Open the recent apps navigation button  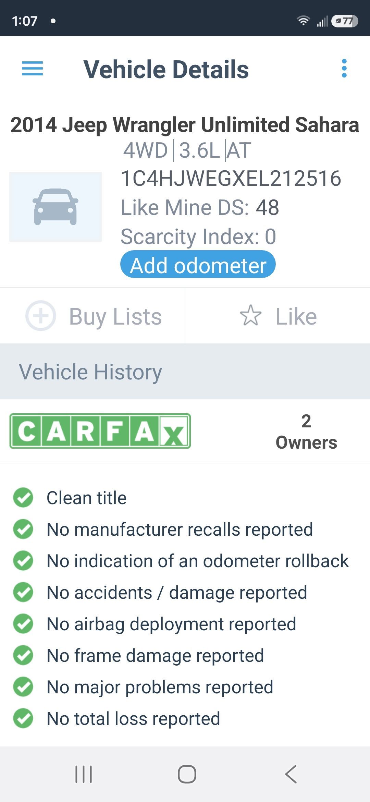(x=84, y=774)
